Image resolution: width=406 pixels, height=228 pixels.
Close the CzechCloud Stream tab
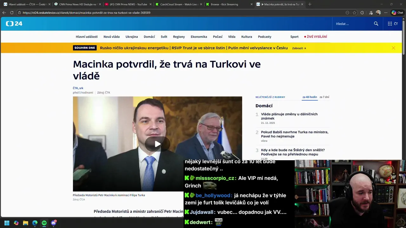[201, 4]
